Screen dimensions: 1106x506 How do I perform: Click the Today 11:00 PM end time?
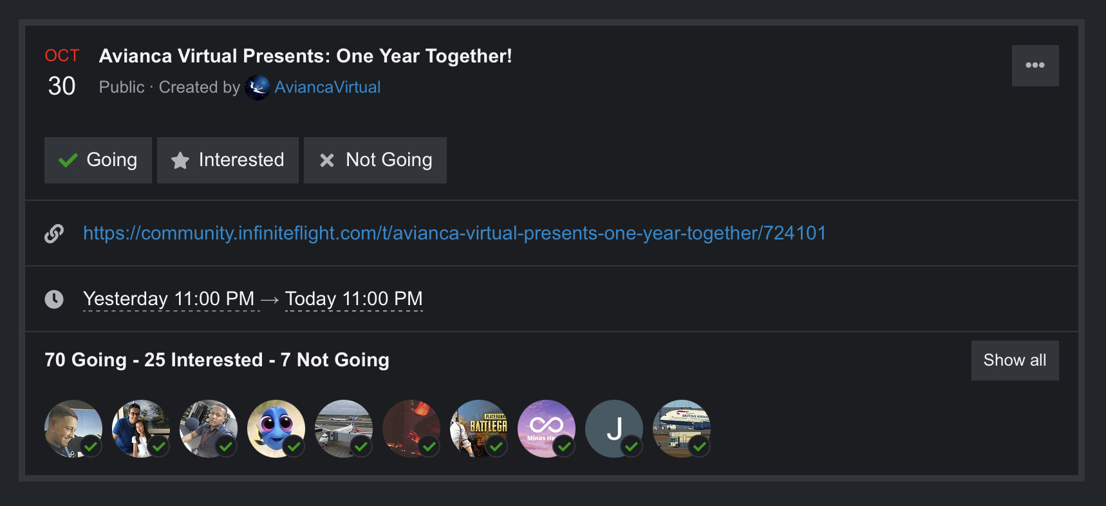pyautogui.click(x=353, y=299)
